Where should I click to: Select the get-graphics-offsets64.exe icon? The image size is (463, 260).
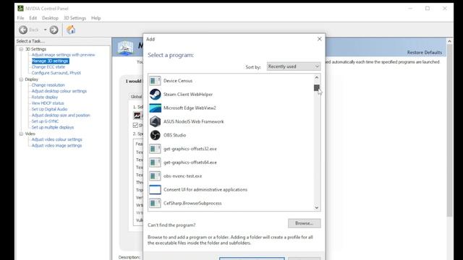click(x=155, y=162)
